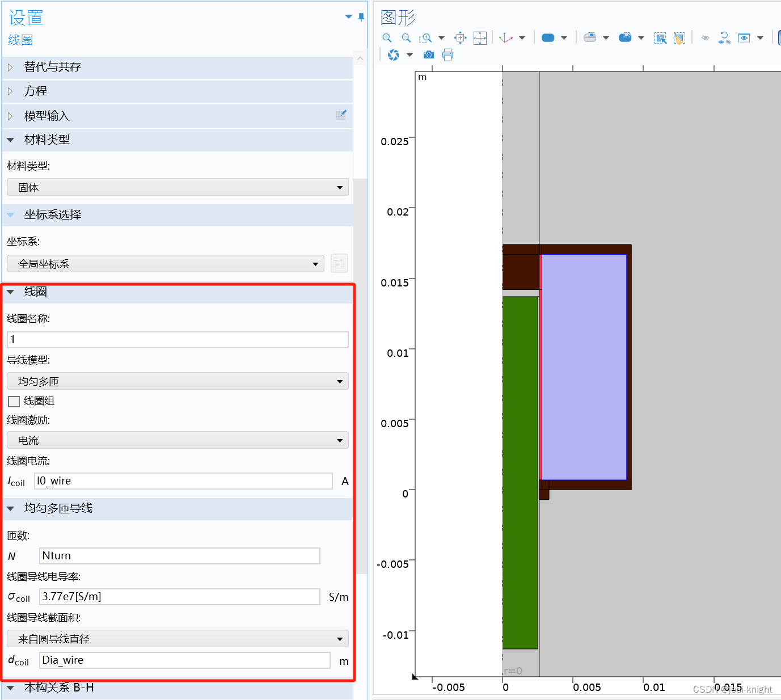This screenshot has width=781, height=700.
Task: Click the aperture image snapshot settings icon
Action: point(394,55)
